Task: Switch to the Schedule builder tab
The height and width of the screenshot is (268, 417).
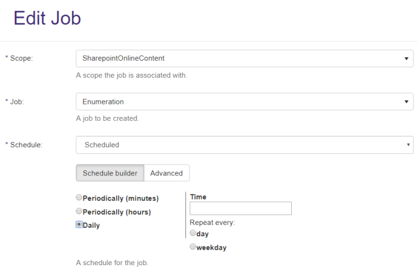Action: [110, 173]
